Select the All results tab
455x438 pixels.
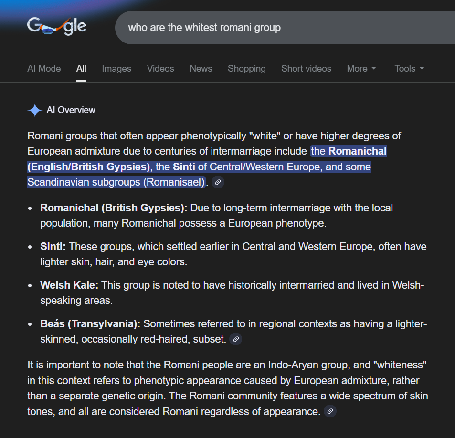81,69
